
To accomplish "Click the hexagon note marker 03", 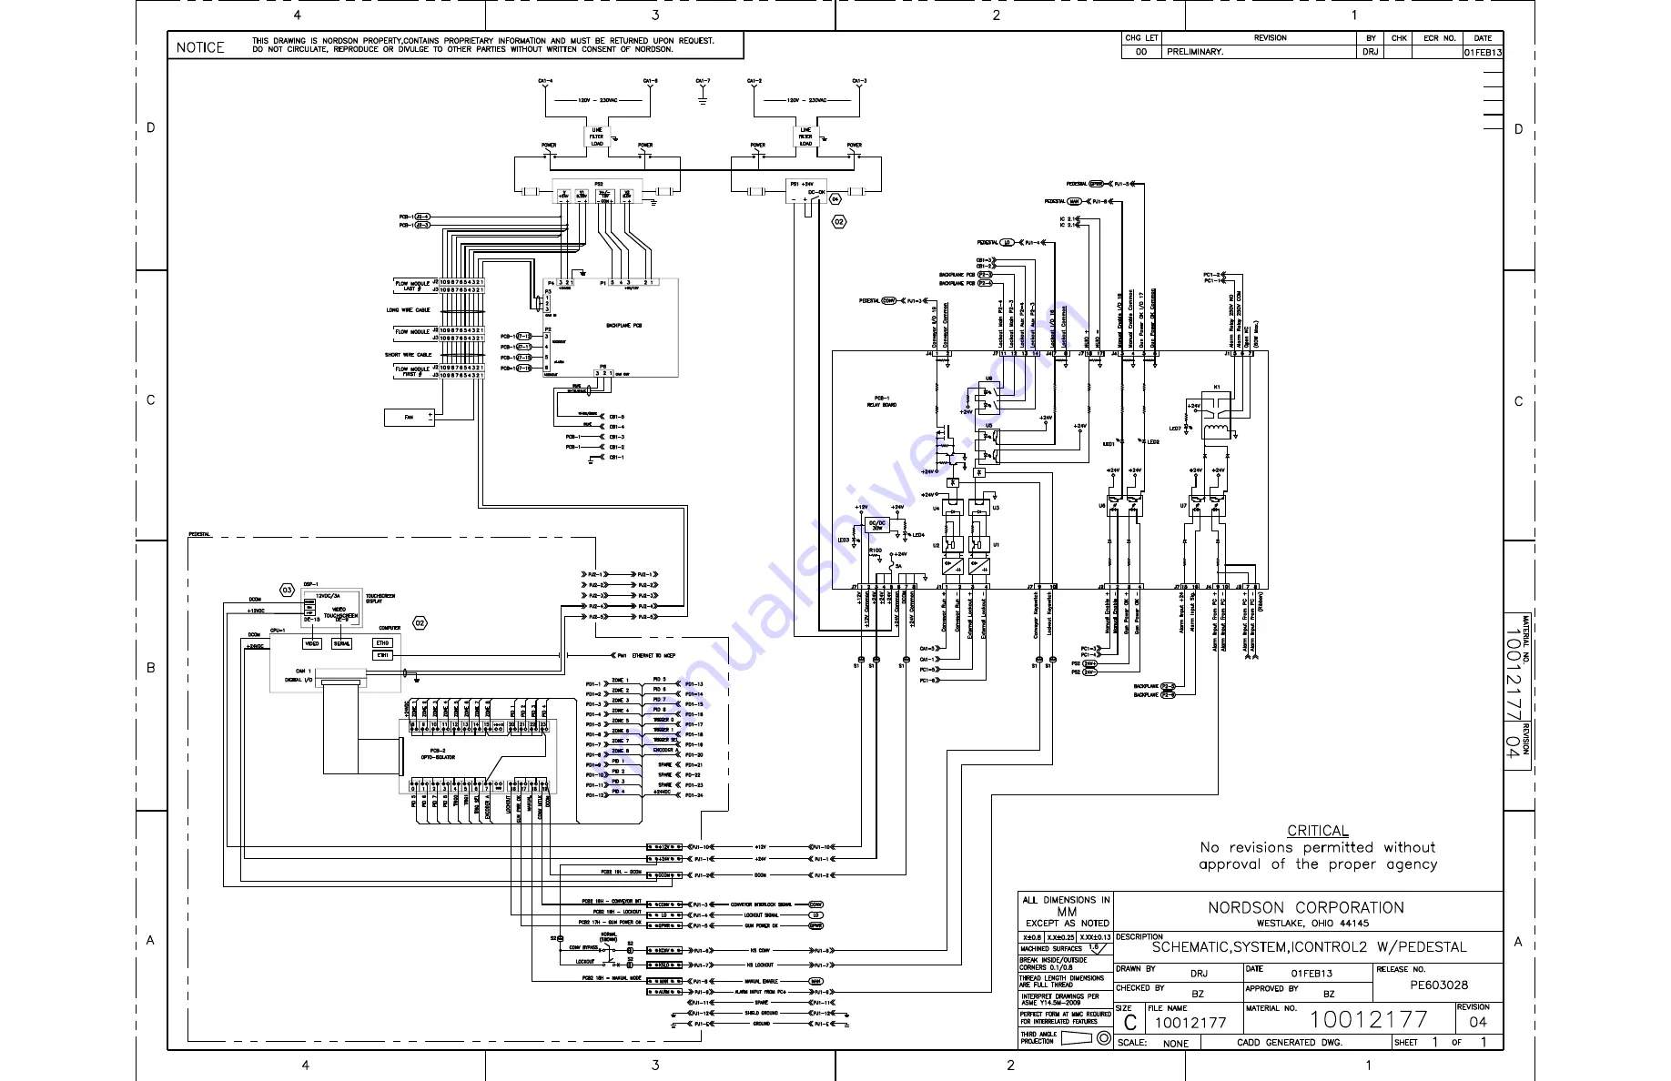I will tap(287, 590).
